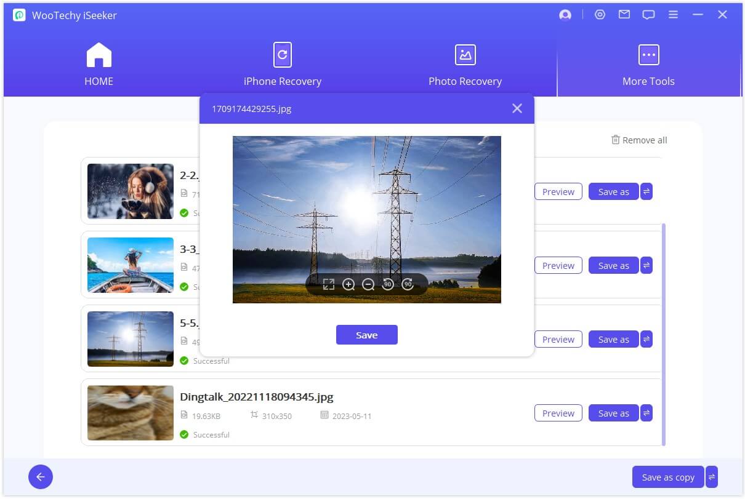Expand save options for the first photo
This screenshot has width=745, height=499.
pyautogui.click(x=646, y=192)
